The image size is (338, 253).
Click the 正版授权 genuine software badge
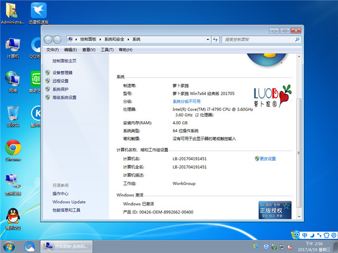click(275, 210)
